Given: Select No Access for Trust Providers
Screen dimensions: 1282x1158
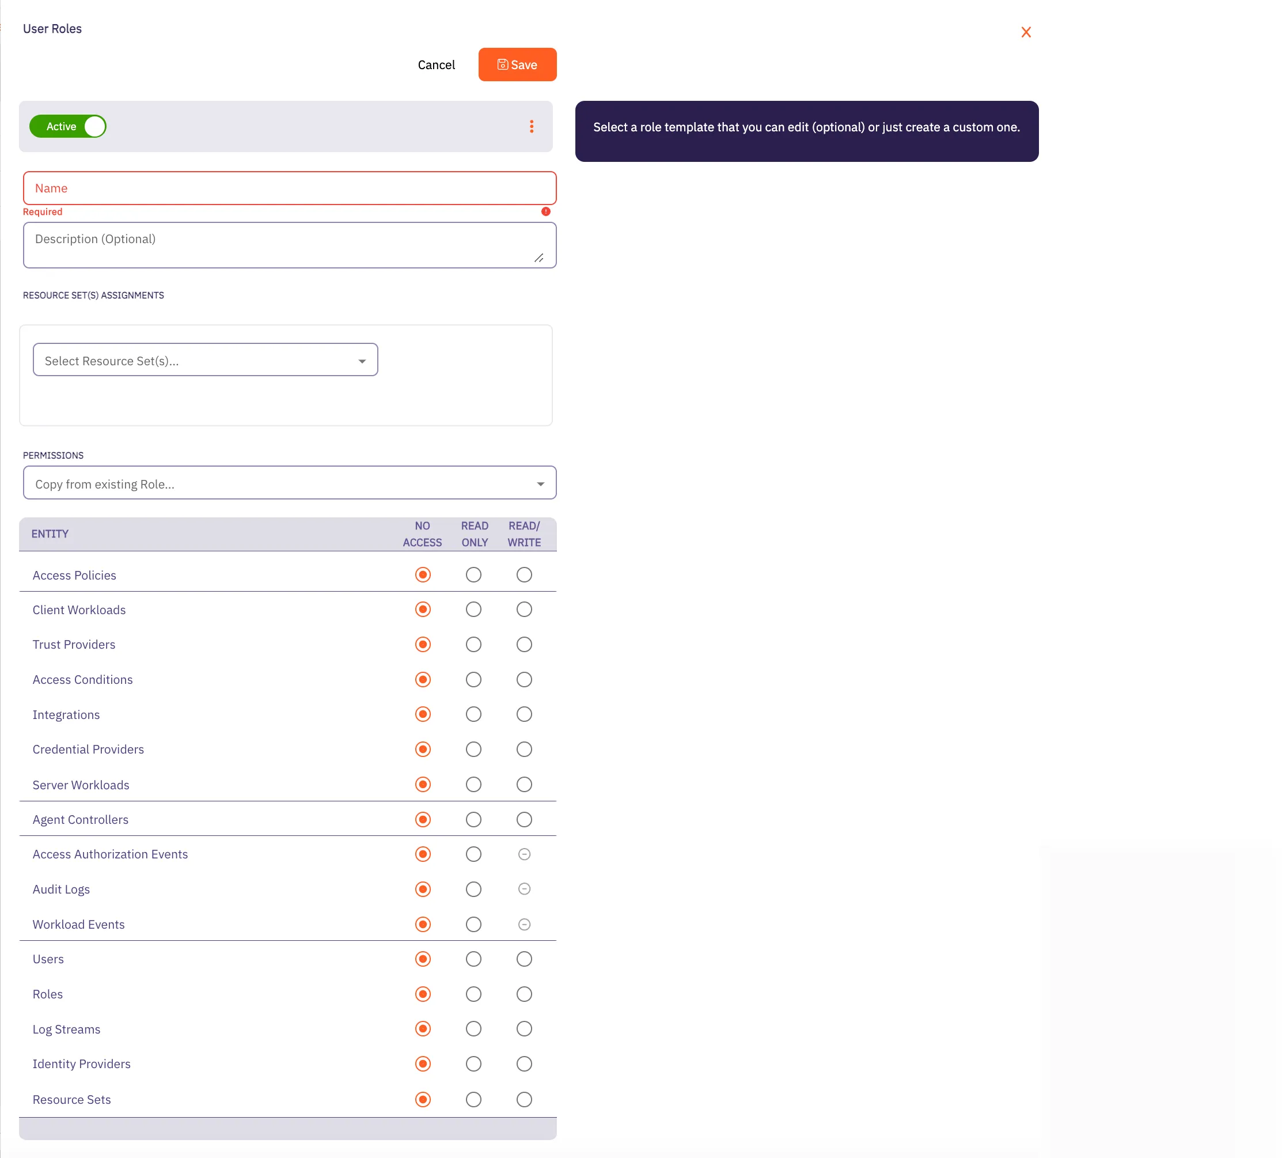Looking at the screenshot, I should pos(422,644).
